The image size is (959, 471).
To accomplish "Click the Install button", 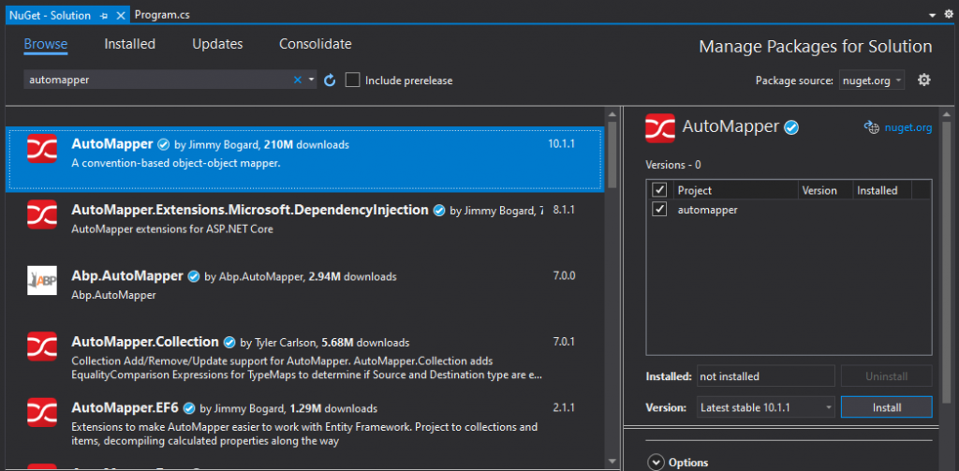I will [x=886, y=406].
